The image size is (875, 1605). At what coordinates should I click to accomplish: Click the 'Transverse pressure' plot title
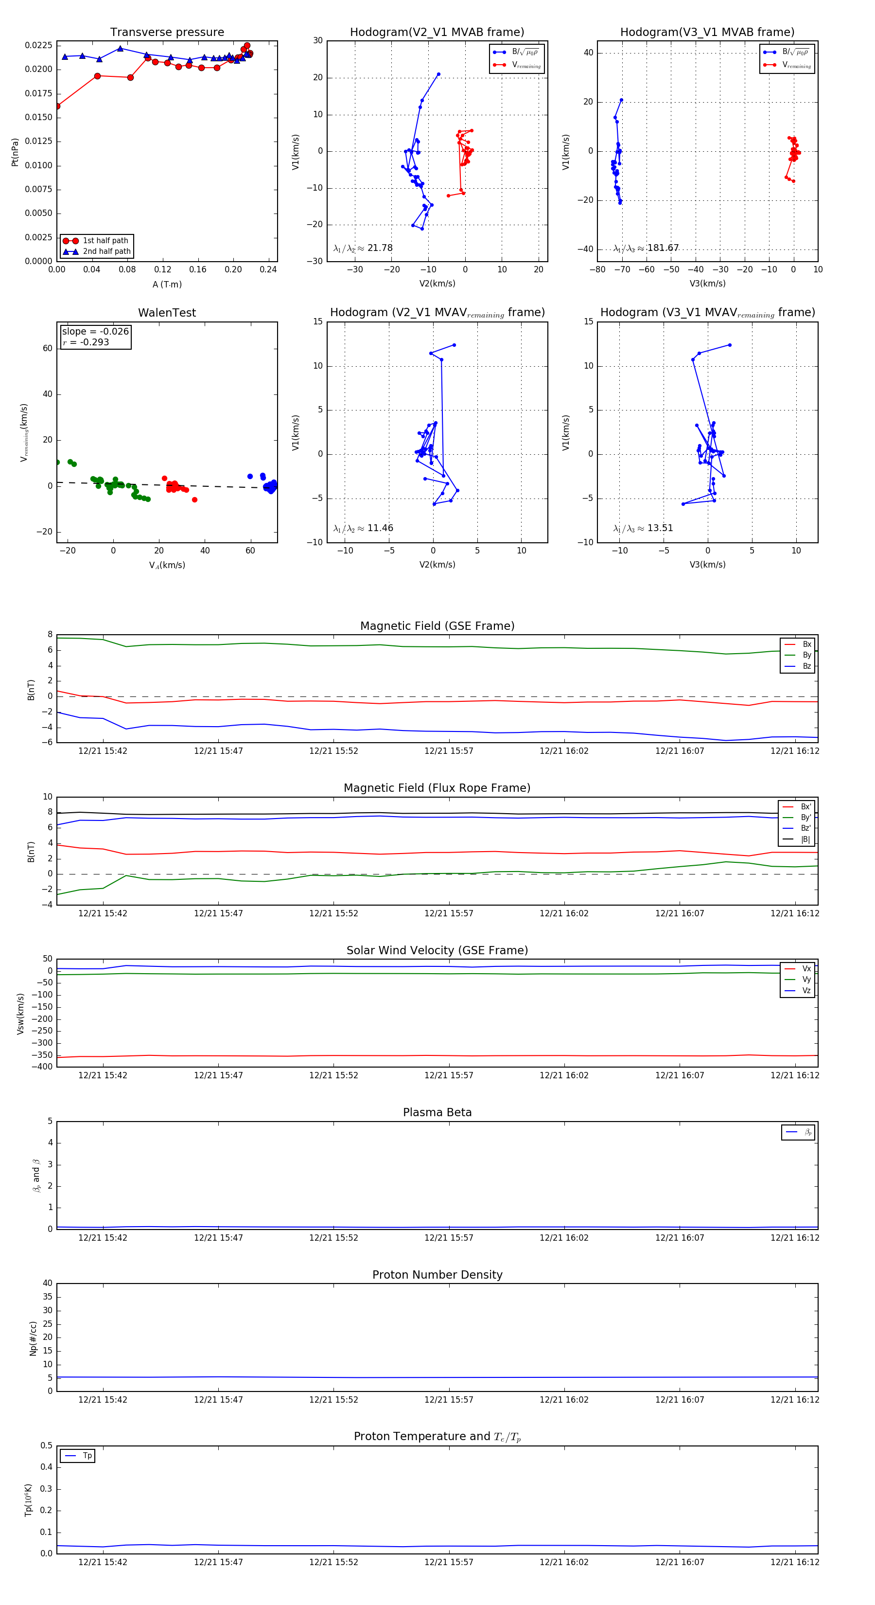167,33
